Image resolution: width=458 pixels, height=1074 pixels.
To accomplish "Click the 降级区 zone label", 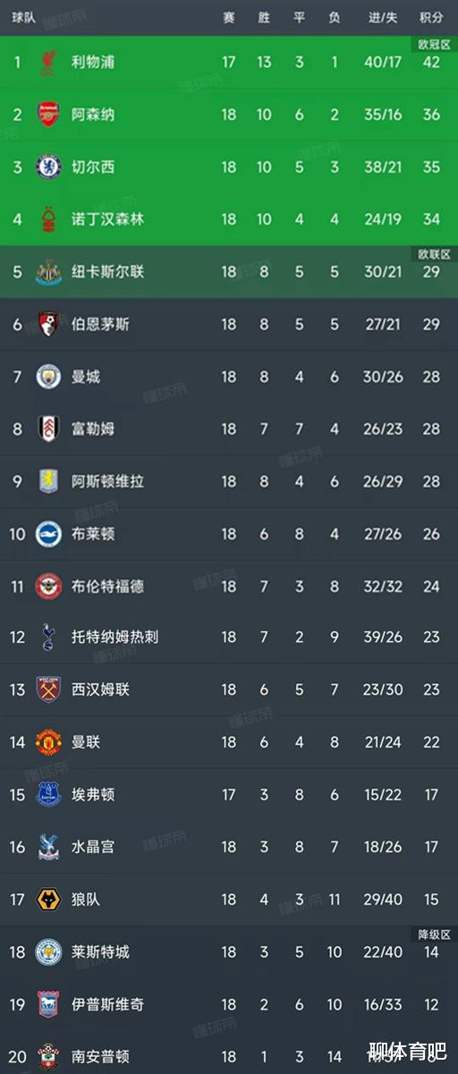I will tap(433, 934).
